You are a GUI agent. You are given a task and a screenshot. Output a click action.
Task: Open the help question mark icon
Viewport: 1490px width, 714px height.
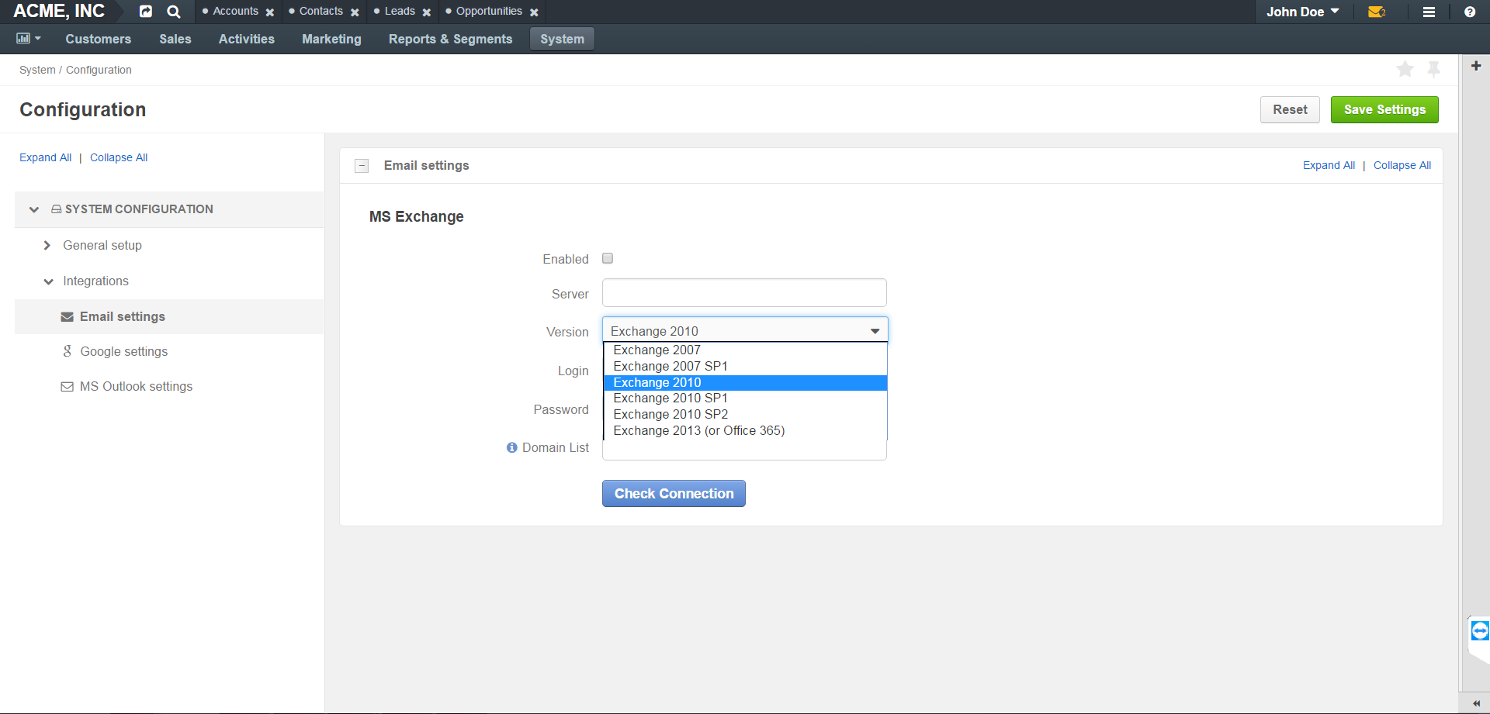point(1470,12)
